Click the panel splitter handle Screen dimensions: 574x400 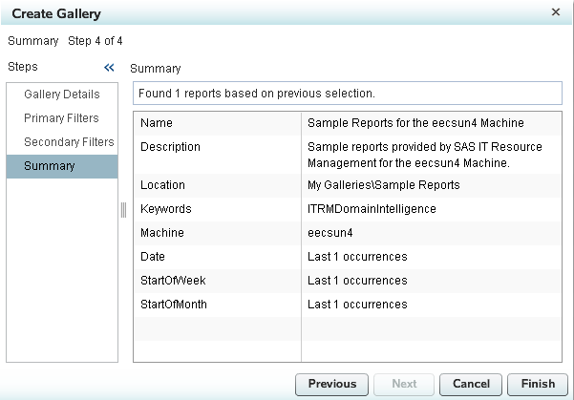[x=124, y=210]
